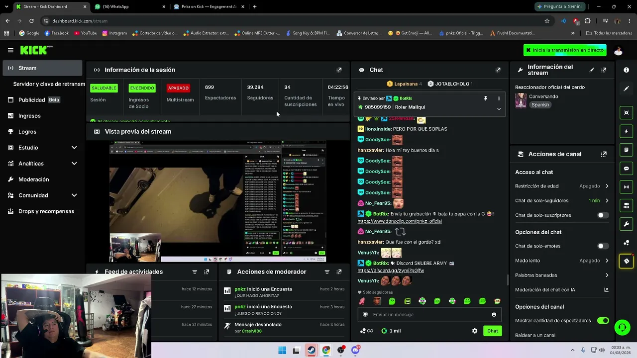Go to Ingresos in the sidebar

pyautogui.click(x=43, y=116)
